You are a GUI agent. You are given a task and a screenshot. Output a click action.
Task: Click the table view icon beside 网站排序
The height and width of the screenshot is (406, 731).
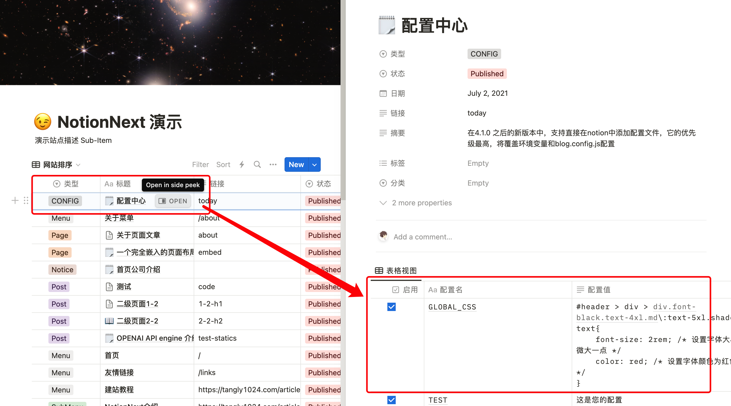point(36,164)
